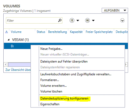Select Formatieren... in context menu
This screenshot has height=110, width=130.
click(50, 80)
